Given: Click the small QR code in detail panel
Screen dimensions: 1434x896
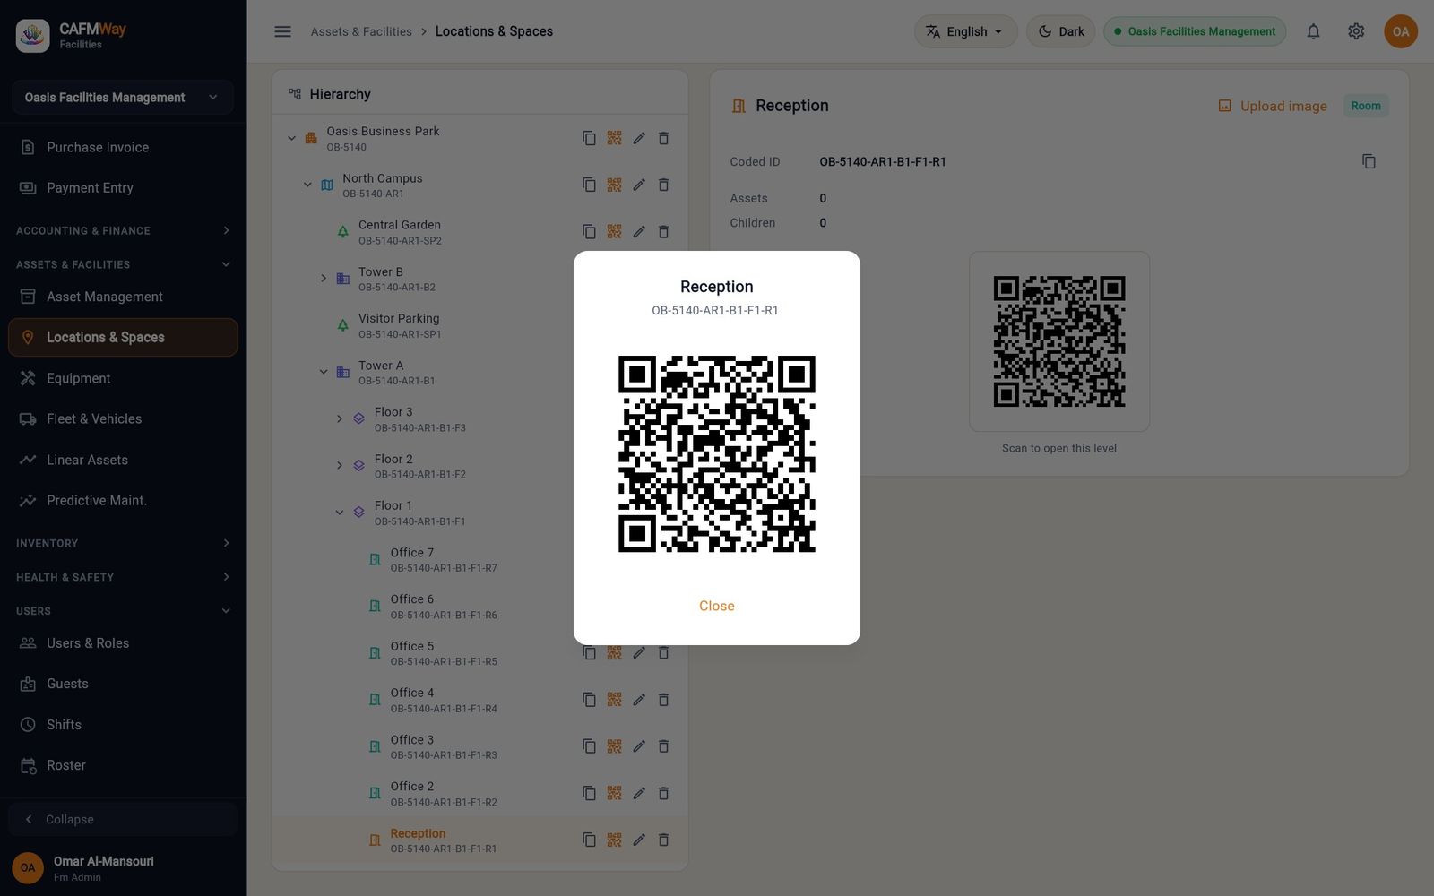Looking at the screenshot, I should coord(1059,341).
